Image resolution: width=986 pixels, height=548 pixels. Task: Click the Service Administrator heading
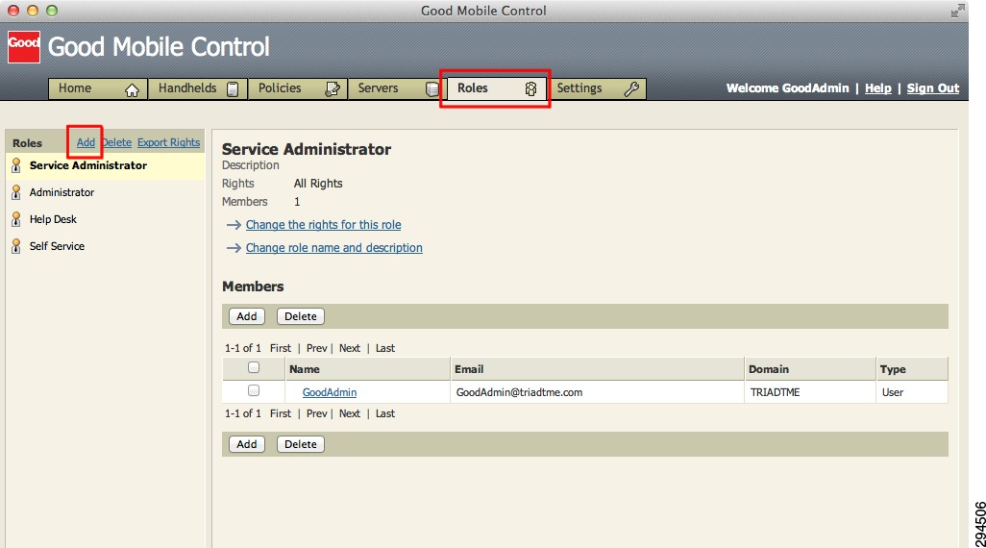[x=307, y=149]
